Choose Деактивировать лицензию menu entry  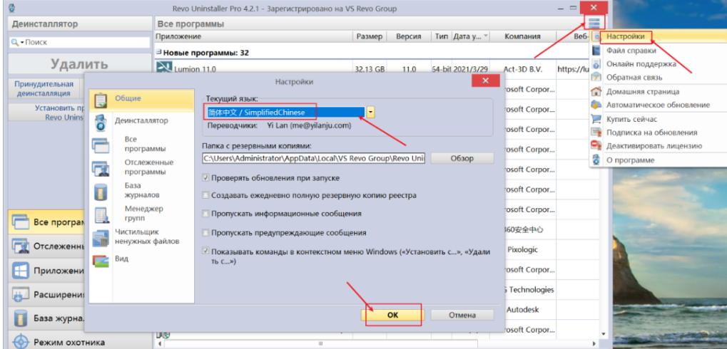654,146
